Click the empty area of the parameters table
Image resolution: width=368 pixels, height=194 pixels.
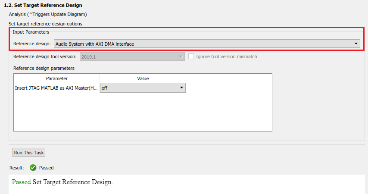click(x=142, y=112)
